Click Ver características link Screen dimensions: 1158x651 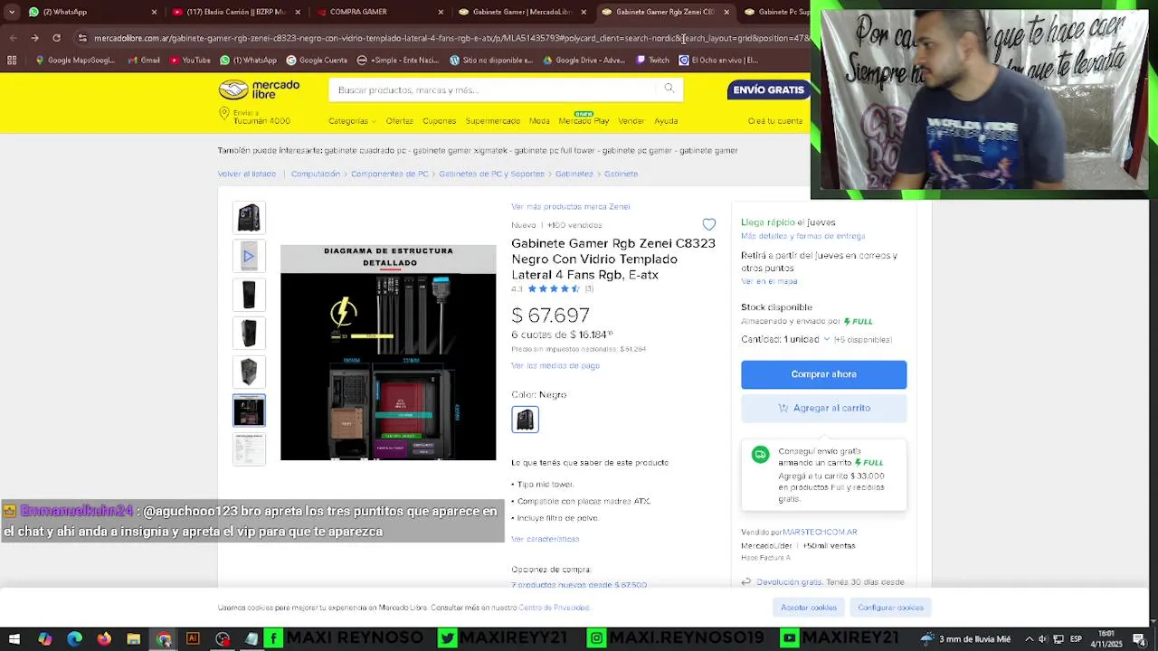click(545, 539)
